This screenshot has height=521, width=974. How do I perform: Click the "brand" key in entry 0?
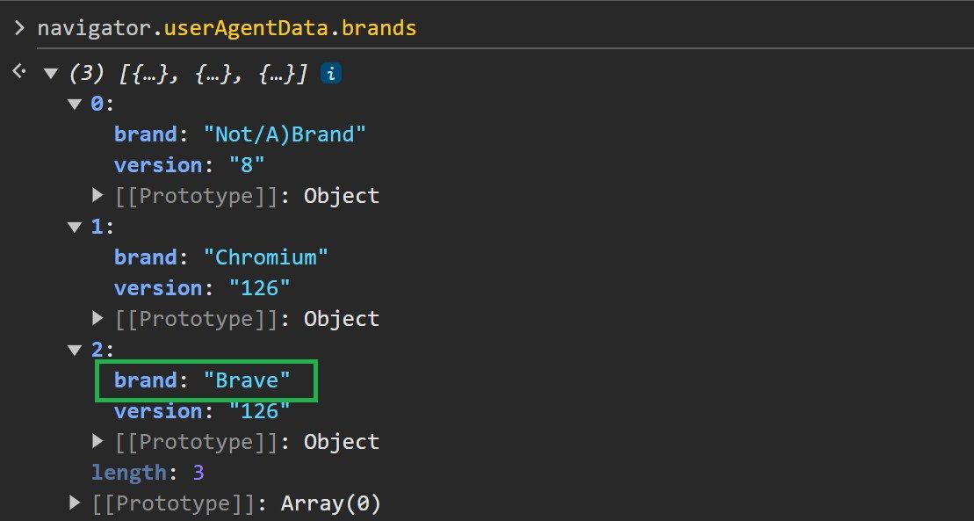pos(146,134)
